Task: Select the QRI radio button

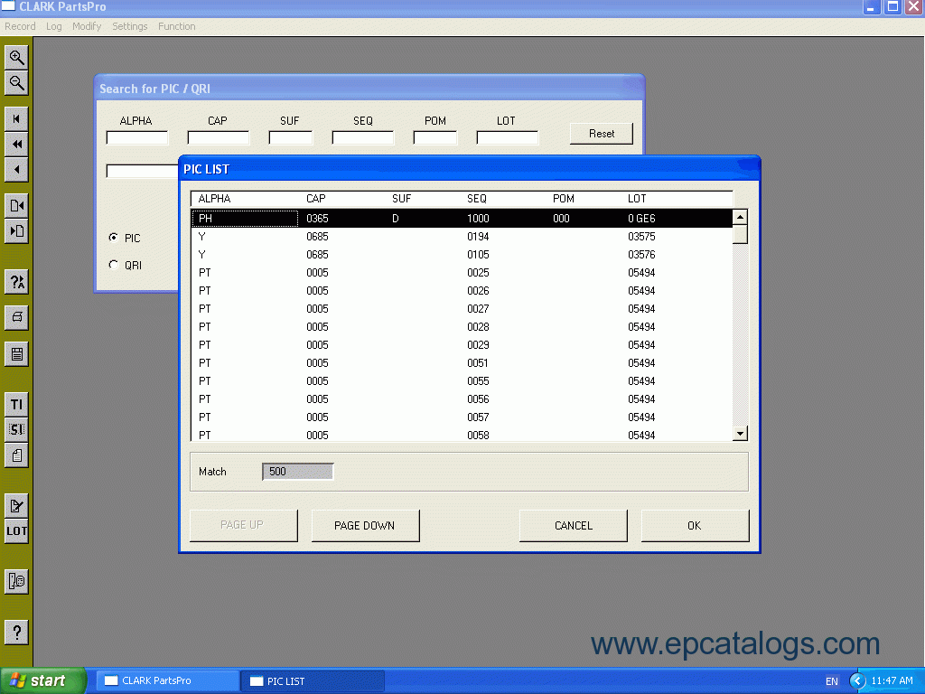Action: point(113,265)
